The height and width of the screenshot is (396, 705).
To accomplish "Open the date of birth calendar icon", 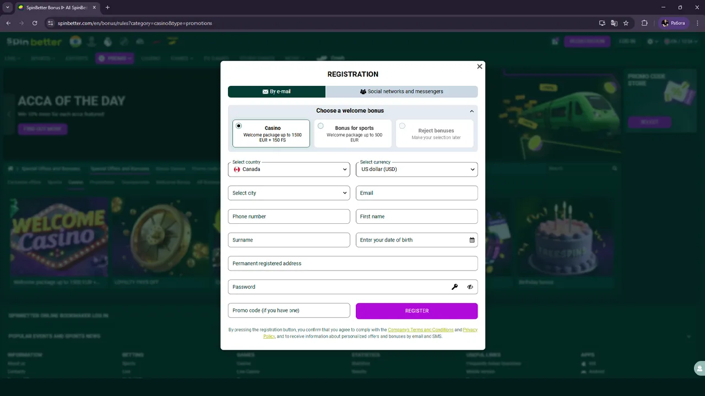I will [472, 240].
